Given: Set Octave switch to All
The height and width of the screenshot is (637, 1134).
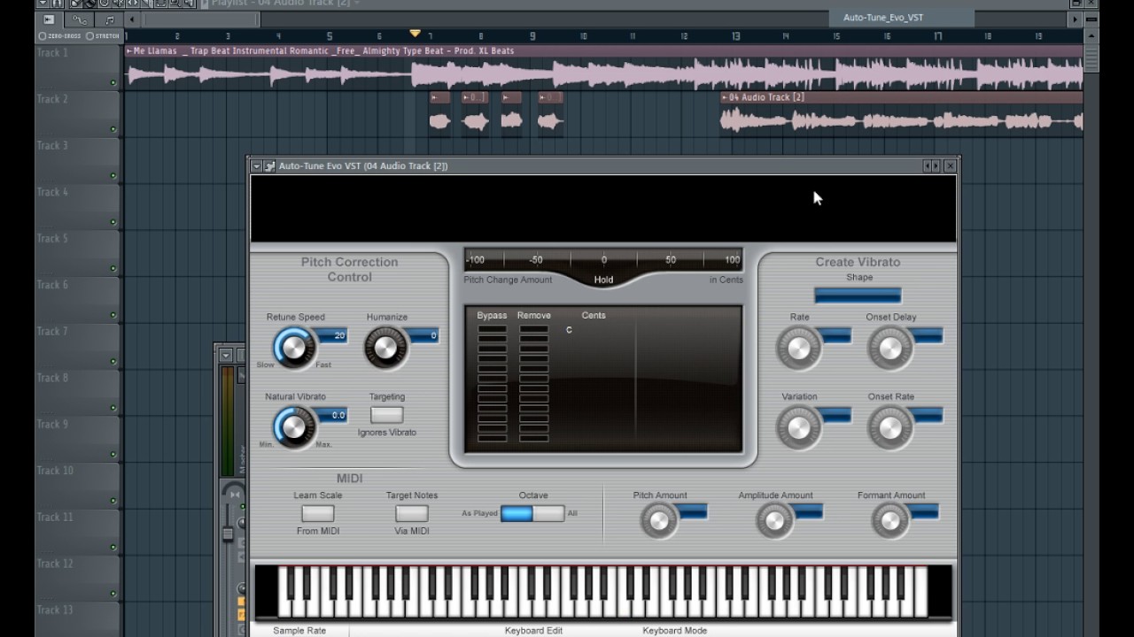Looking at the screenshot, I should tap(548, 513).
